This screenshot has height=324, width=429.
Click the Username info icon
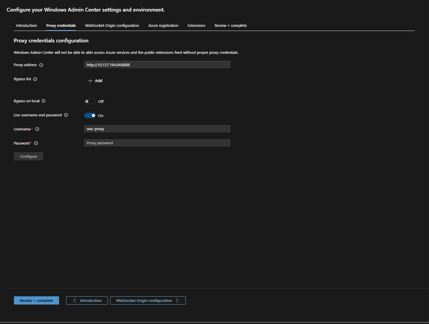coord(37,129)
